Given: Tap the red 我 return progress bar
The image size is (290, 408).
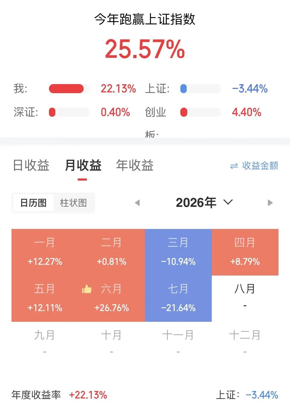Looking at the screenshot, I should point(69,89).
